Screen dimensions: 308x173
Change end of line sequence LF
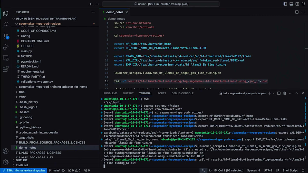click(277, 170)
